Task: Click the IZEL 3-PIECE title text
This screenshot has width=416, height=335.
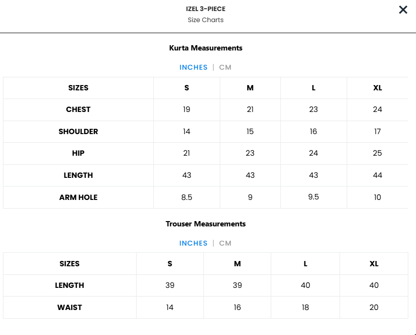Action: tap(206, 9)
